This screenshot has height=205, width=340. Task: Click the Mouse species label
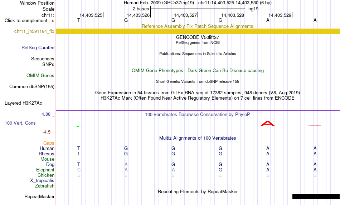[47, 159]
